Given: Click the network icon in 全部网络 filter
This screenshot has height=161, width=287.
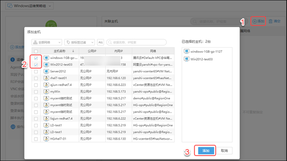Looking at the screenshot, I should [x=35, y=42].
